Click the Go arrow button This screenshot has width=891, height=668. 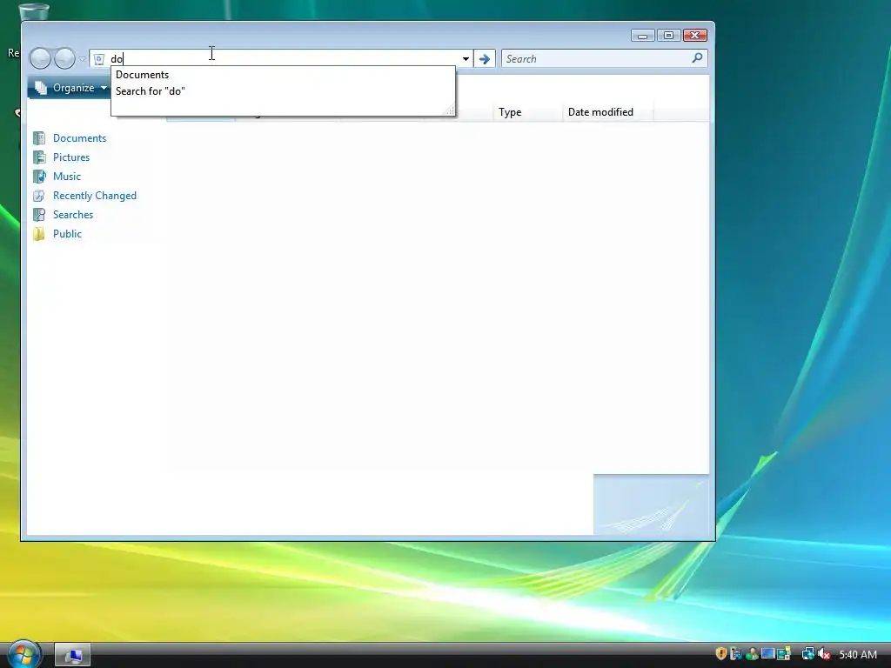click(x=484, y=59)
